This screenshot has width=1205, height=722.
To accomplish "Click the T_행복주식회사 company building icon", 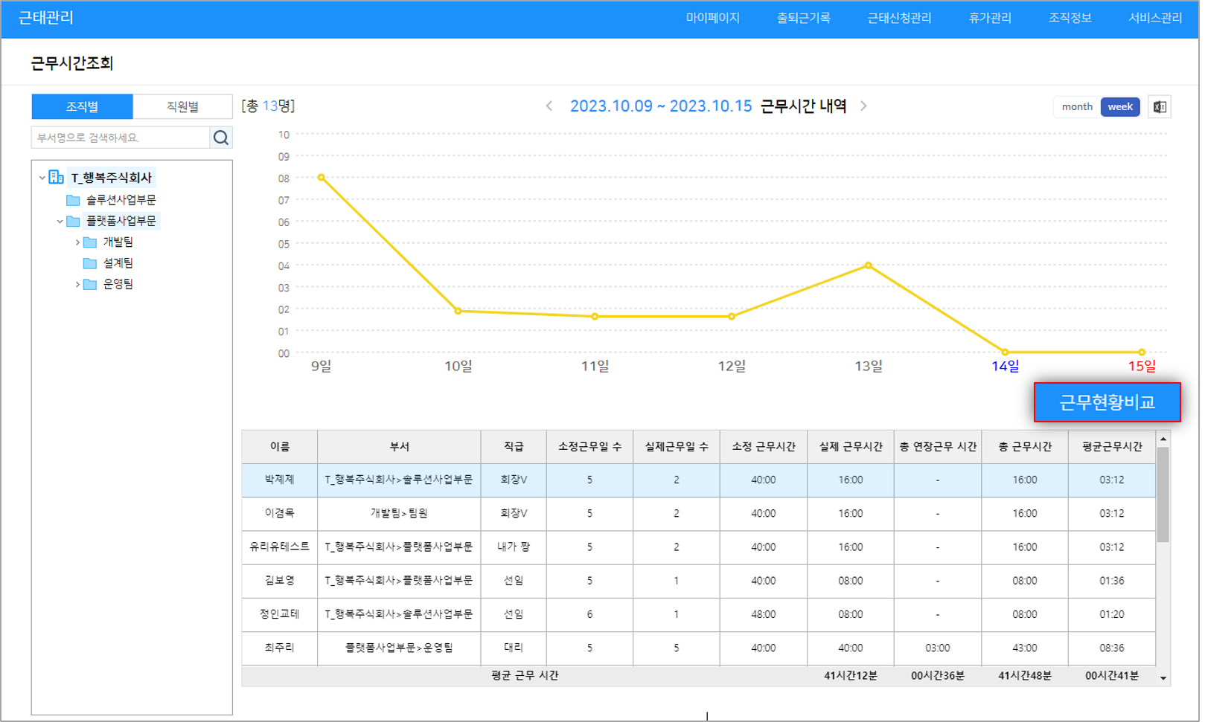I will pos(57,177).
